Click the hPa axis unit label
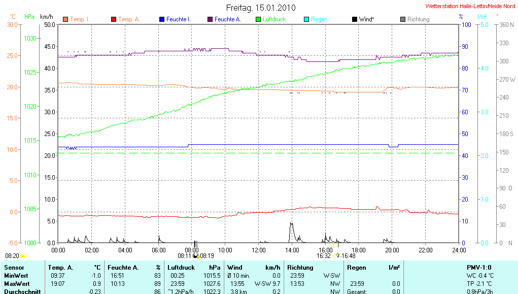 click(x=30, y=17)
